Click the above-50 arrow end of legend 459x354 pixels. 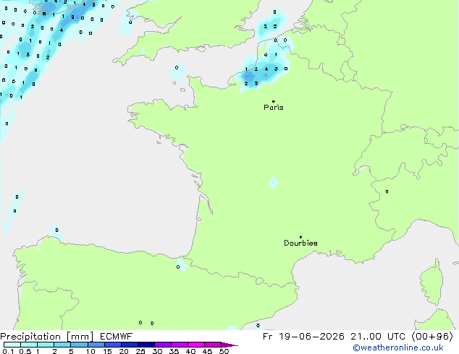click(x=230, y=345)
